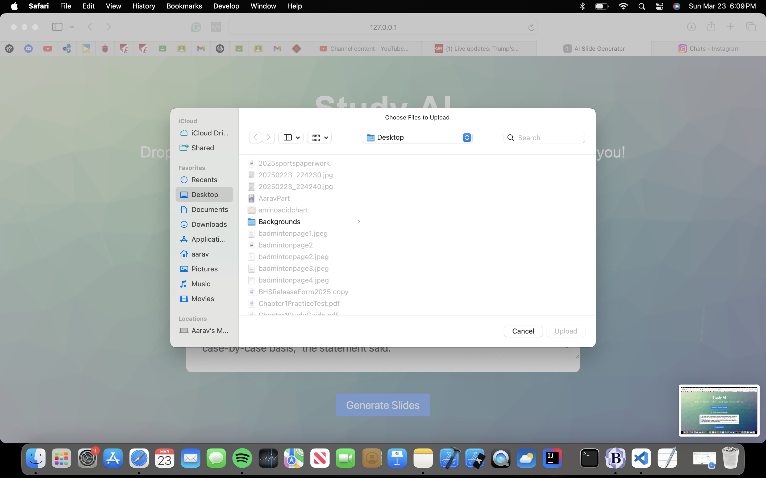Open the column view mode dropdown
This screenshot has height=478, width=766.
[x=291, y=138]
